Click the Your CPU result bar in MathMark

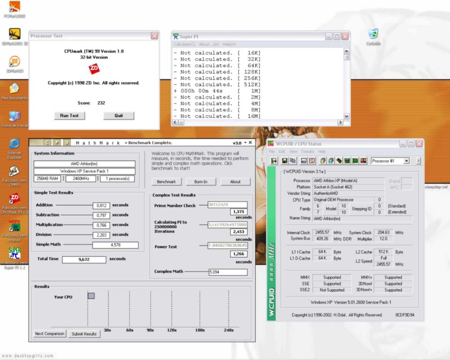click(x=91, y=296)
